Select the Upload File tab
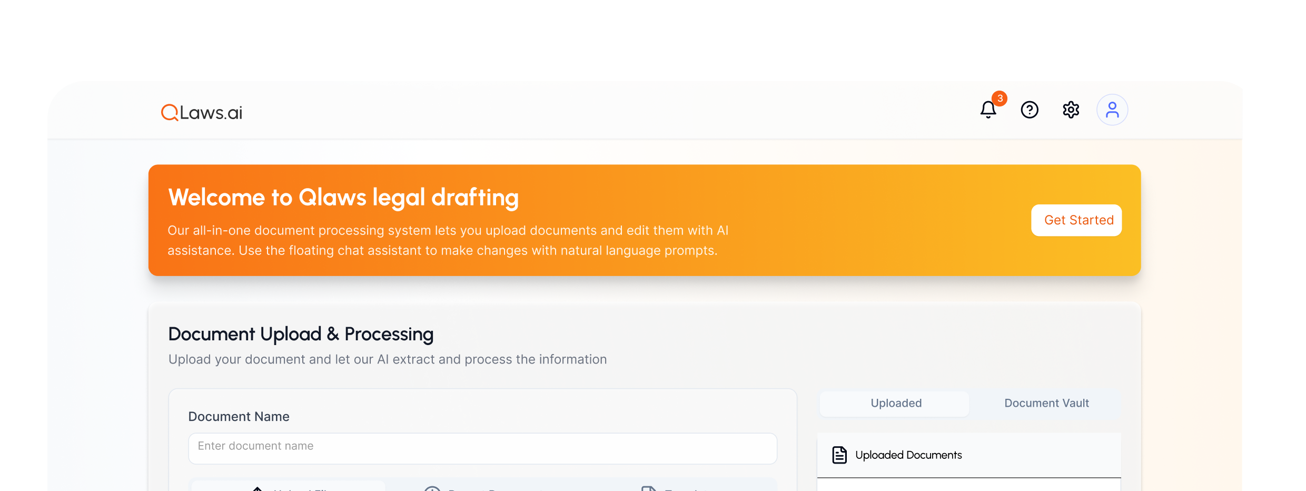The image size is (1306, 491). coord(289,487)
